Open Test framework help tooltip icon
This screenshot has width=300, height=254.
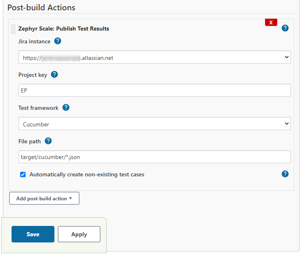[x=66, y=108]
